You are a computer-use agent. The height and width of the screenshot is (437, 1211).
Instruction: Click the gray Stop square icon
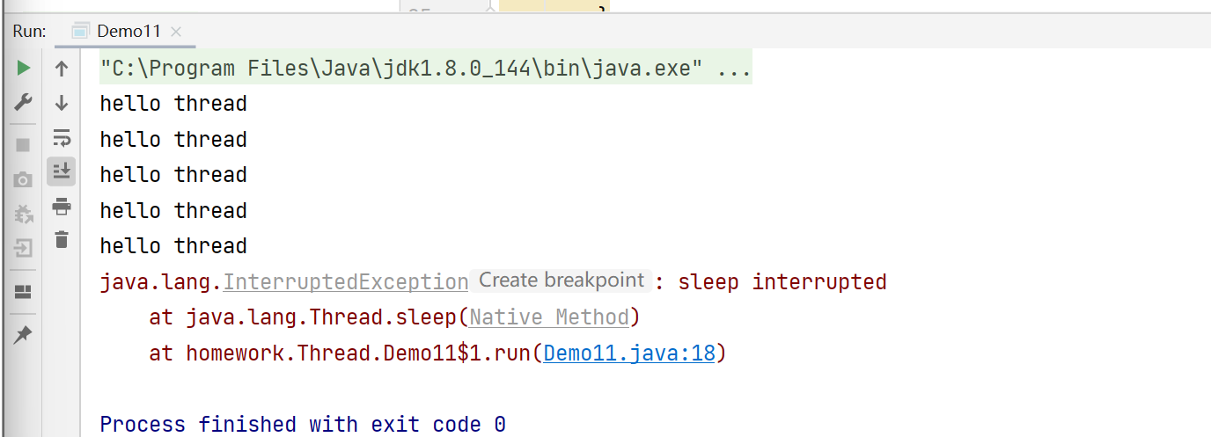24,145
